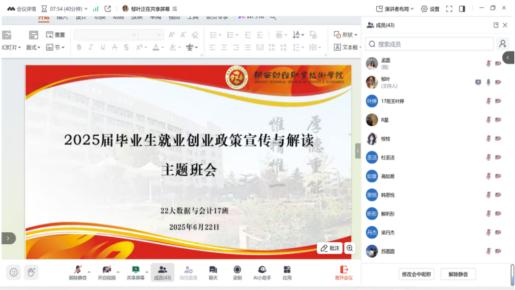Screen dimensions: 515x290
Task: Toggle the sidebar panel layout icon
Action: (462, 9)
